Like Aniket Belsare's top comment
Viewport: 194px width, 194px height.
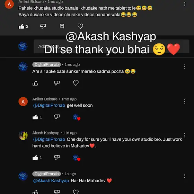[21, 26]
